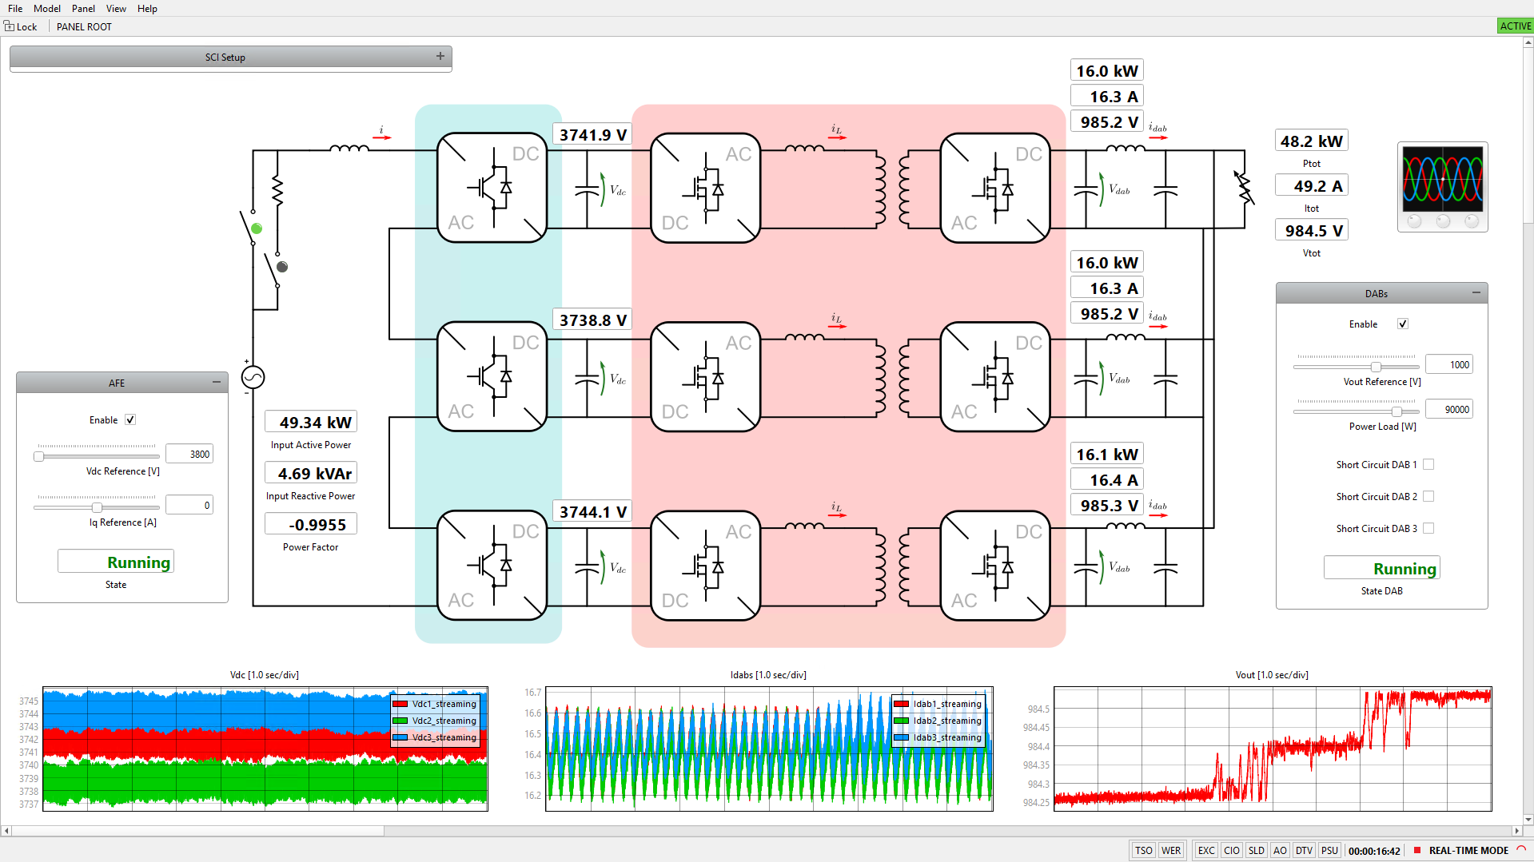
Task: Click the green contactor switch indicator
Action: click(x=257, y=228)
